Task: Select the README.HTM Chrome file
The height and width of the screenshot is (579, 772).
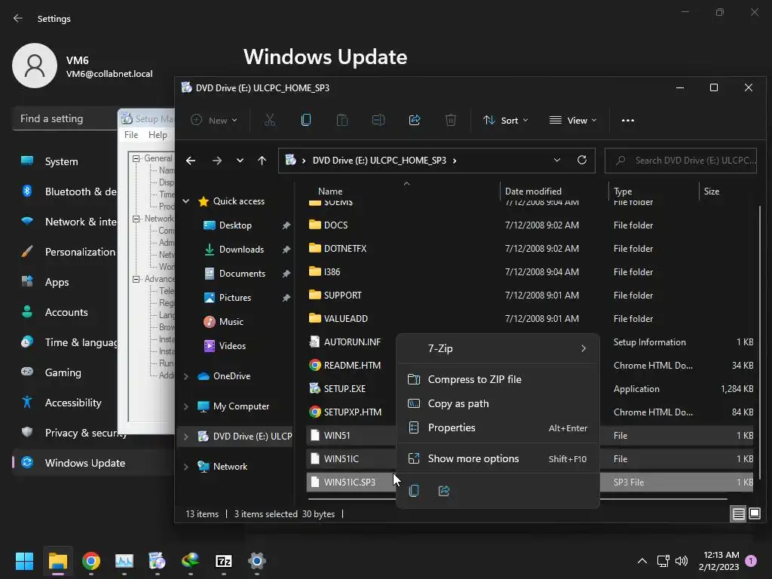Action: [x=352, y=366]
